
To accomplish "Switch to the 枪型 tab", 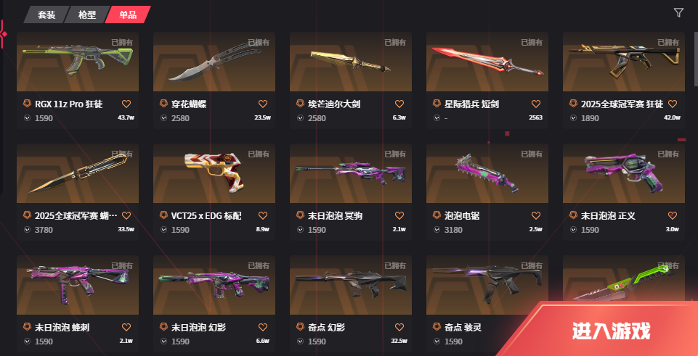I will (87, 15).
